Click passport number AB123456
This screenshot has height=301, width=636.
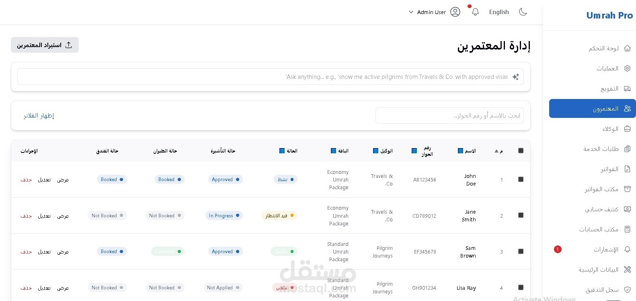pos(425,180)
